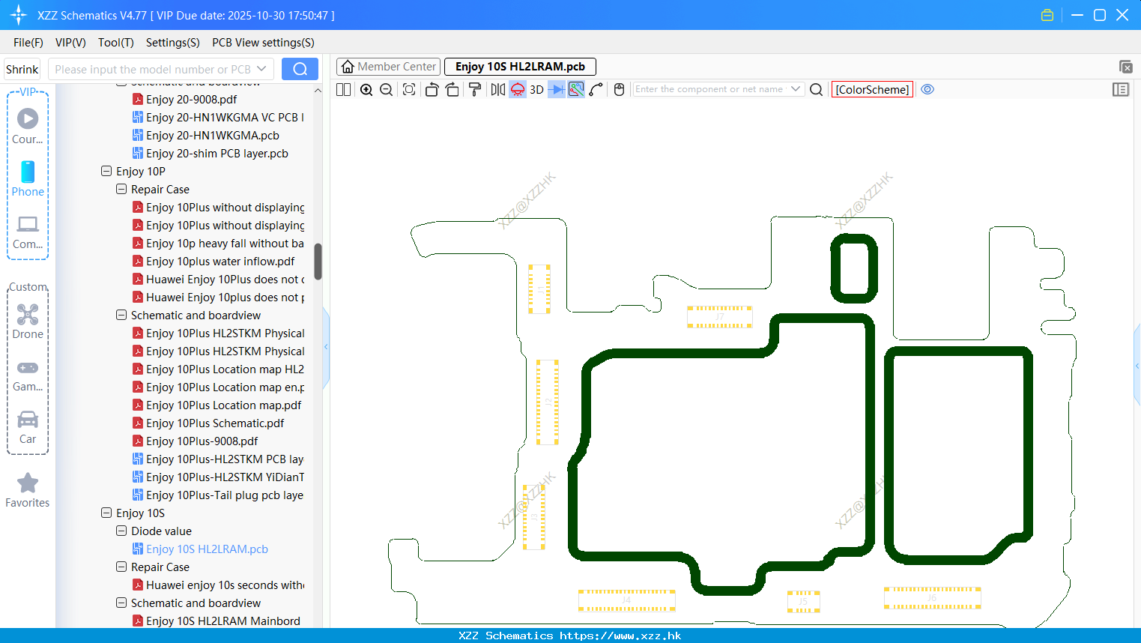The width and height of the screenshot is (1141, 643).
Task: Click the format painter icon
Action: point(474,89)
